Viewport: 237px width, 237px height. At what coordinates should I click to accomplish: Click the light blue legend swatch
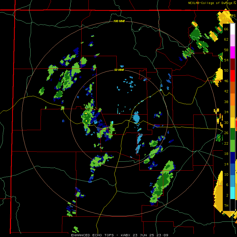point(233,181)
